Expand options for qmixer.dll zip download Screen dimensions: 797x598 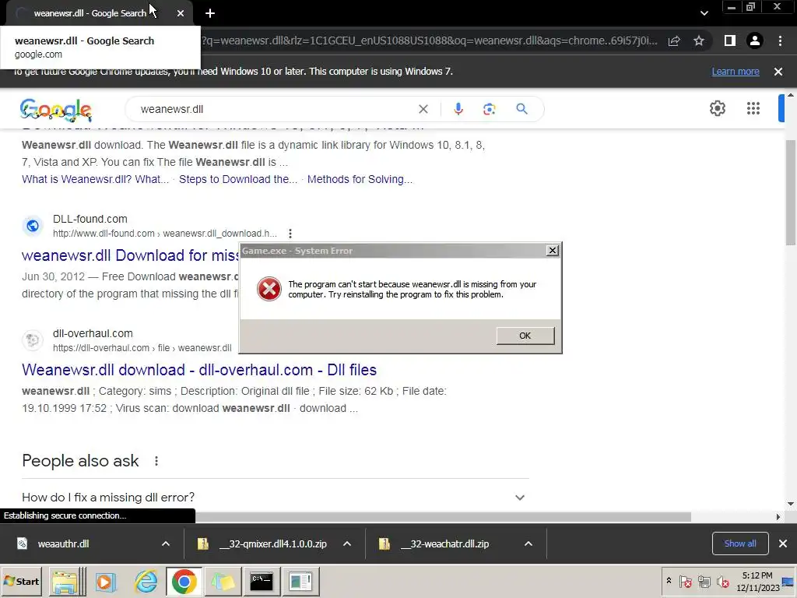click(347, 543)
